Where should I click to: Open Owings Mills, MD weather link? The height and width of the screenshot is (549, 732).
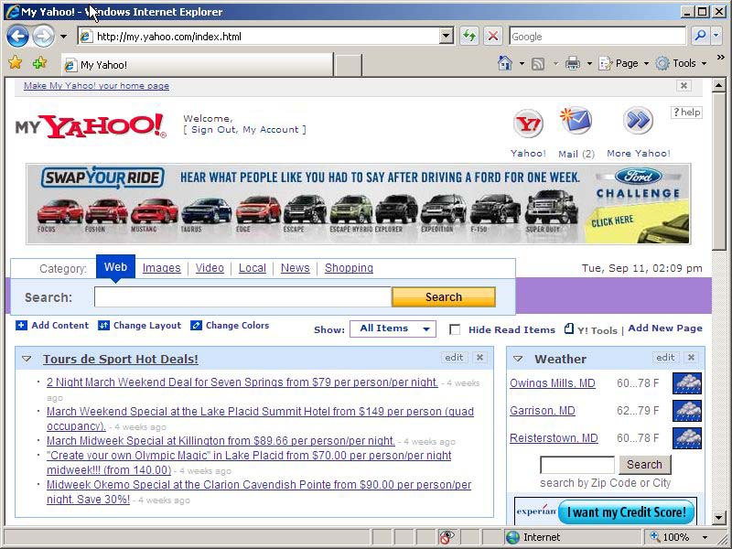click(553, 383)
